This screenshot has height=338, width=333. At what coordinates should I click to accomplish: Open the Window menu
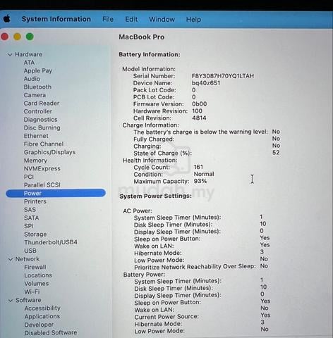tap(162, 19)
